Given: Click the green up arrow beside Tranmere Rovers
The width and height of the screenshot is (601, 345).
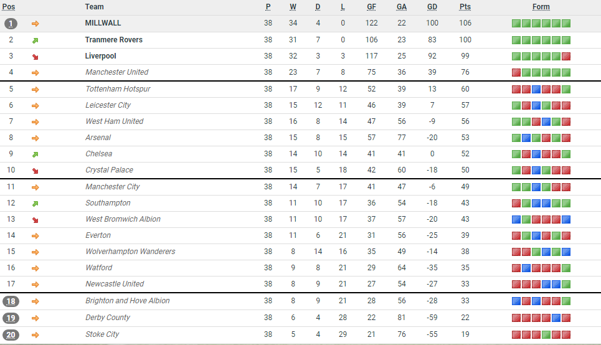Looking at the screenshot, I should coord(35,40).
